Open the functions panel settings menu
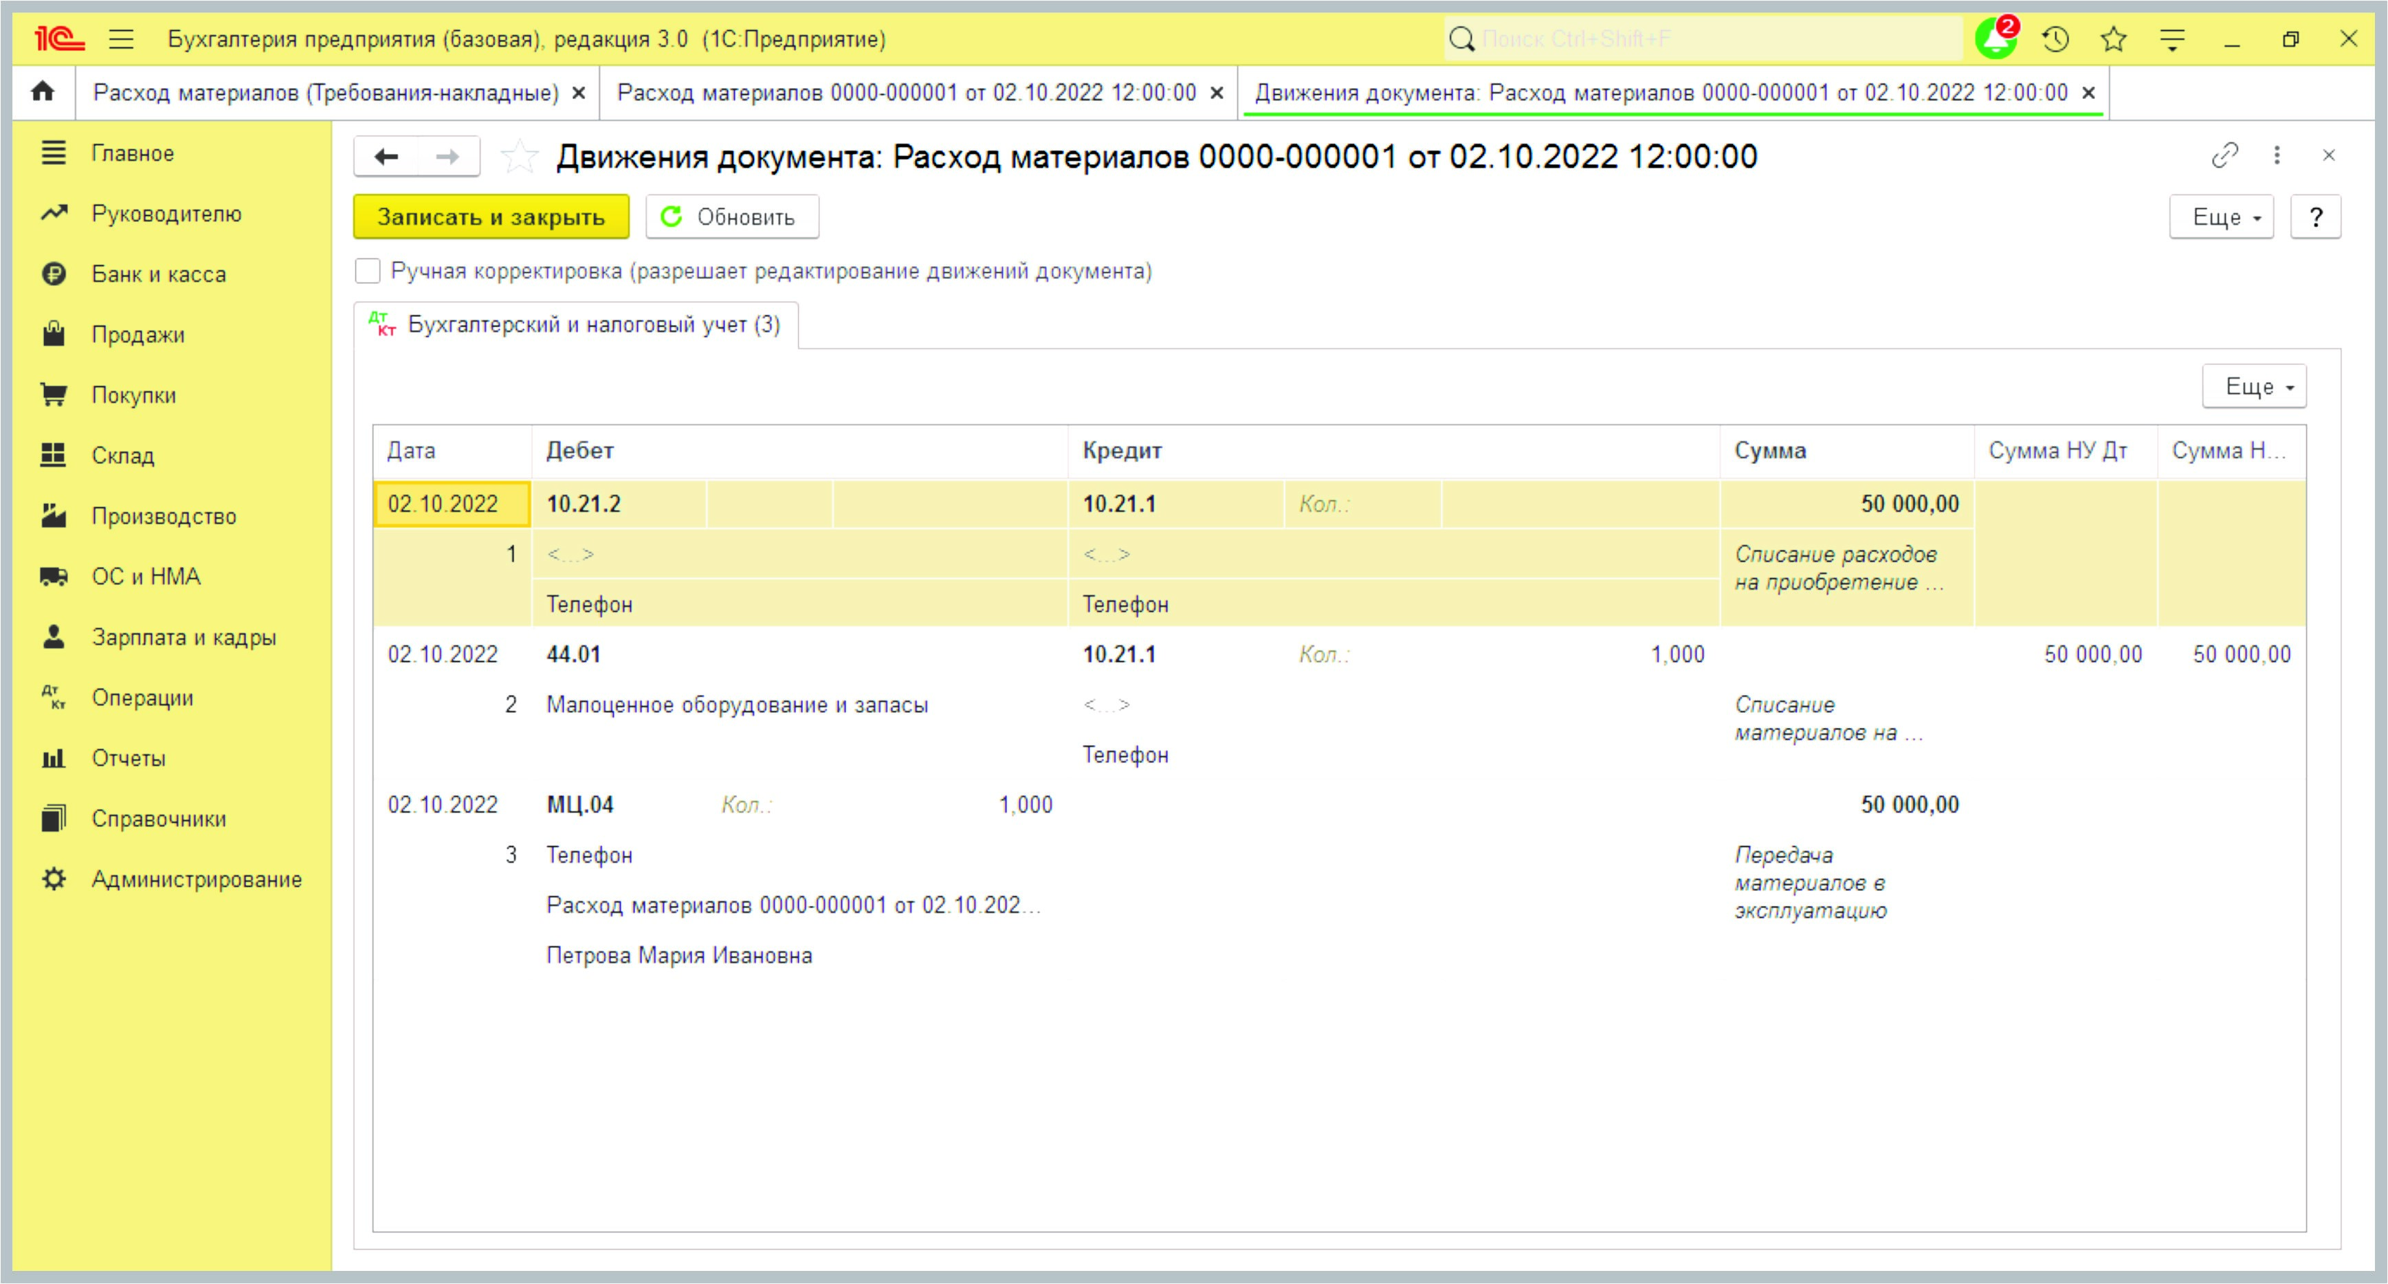Image resolution: width=2388 pixels, height=1284 pixels. click(x=2172, y=39)
